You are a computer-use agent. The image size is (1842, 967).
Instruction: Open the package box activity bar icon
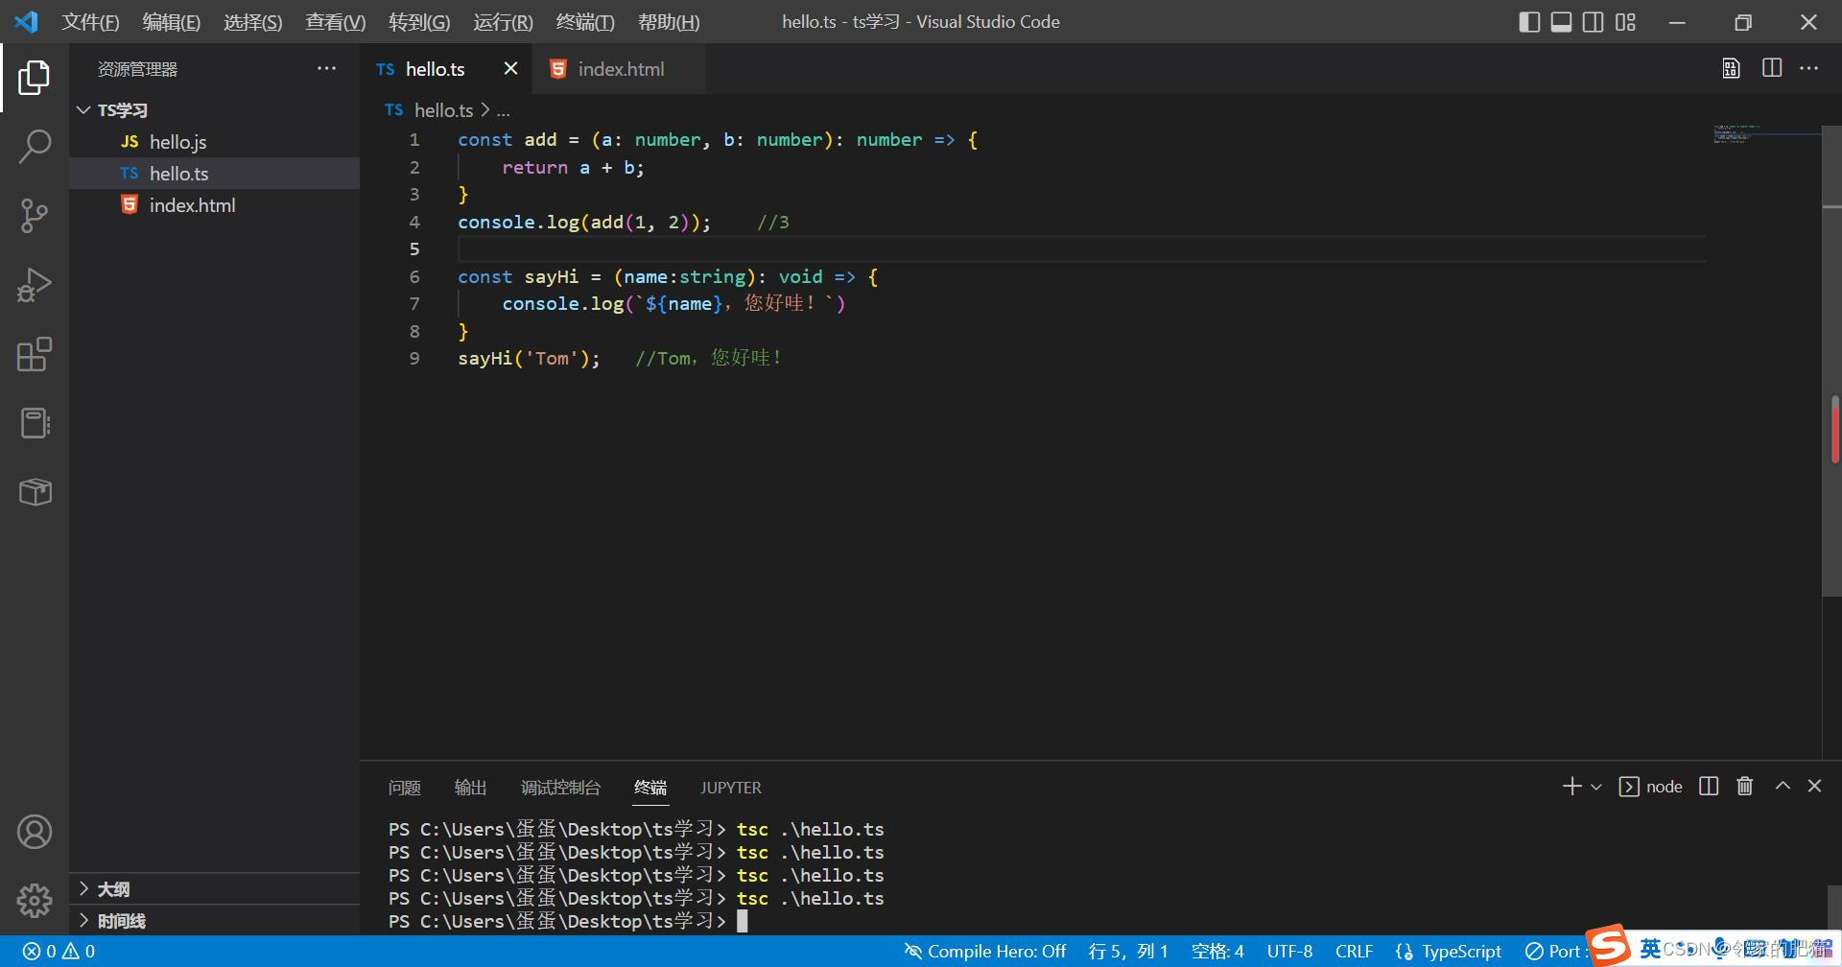(35, 492)
